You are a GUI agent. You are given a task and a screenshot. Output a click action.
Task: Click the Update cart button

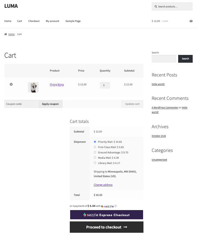132,104
